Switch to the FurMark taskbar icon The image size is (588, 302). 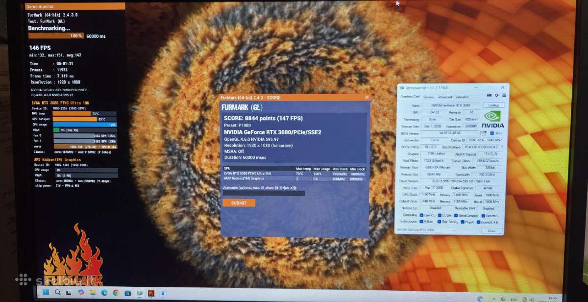(x=151, y=293)
